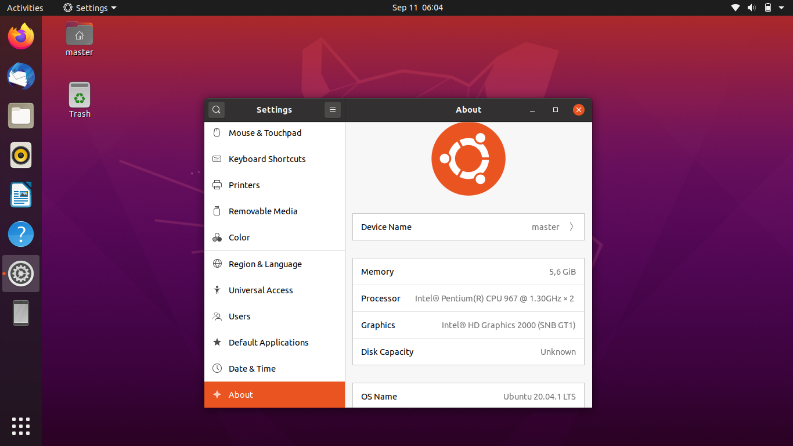
Task: Open Keyboard Shortcuts via its keyboard icon
Action: (217, 159)
